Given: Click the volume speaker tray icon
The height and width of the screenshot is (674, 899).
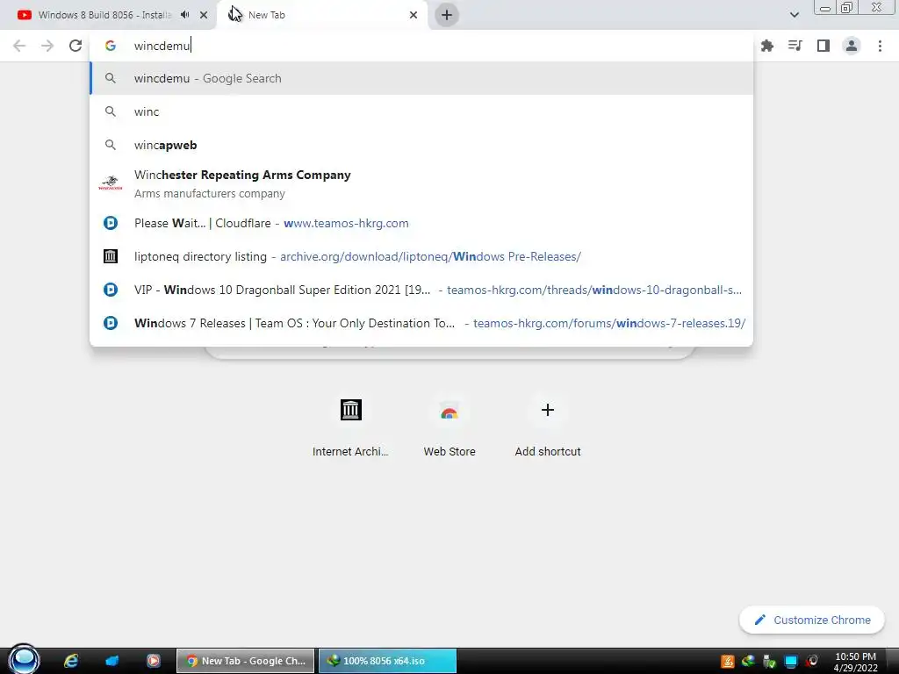Looking at the screenshot, I should pos(812,662).
